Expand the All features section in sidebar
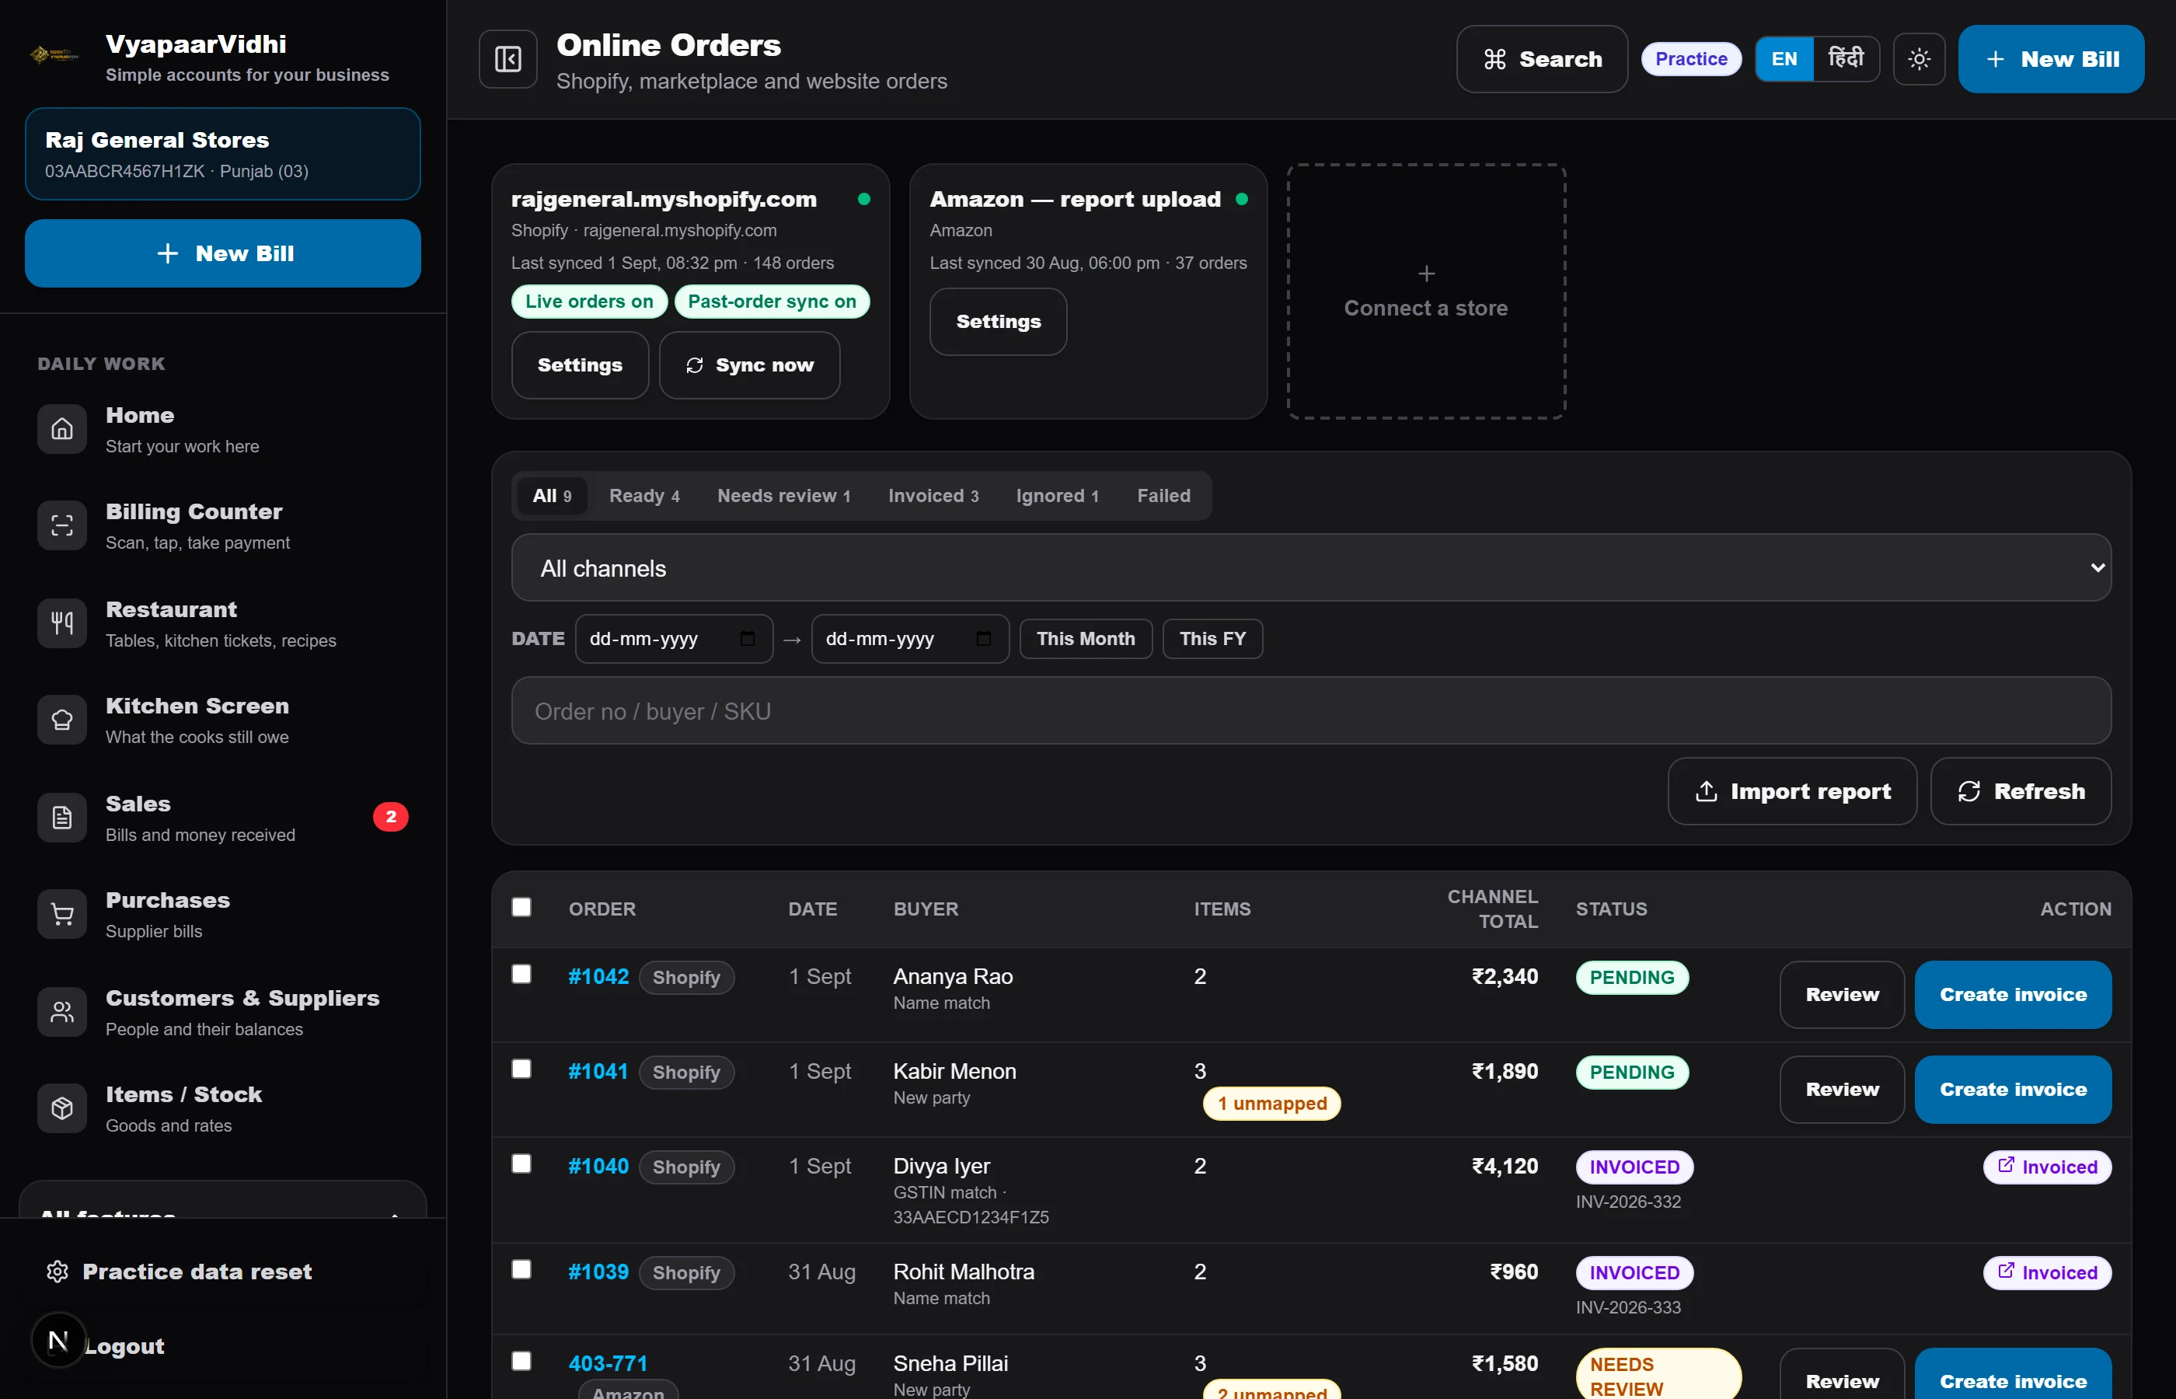This screenshot has height=1399, width=2176. [222, 1201]
